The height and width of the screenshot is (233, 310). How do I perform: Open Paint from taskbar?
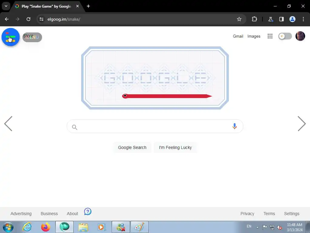(x=139, y=227)
